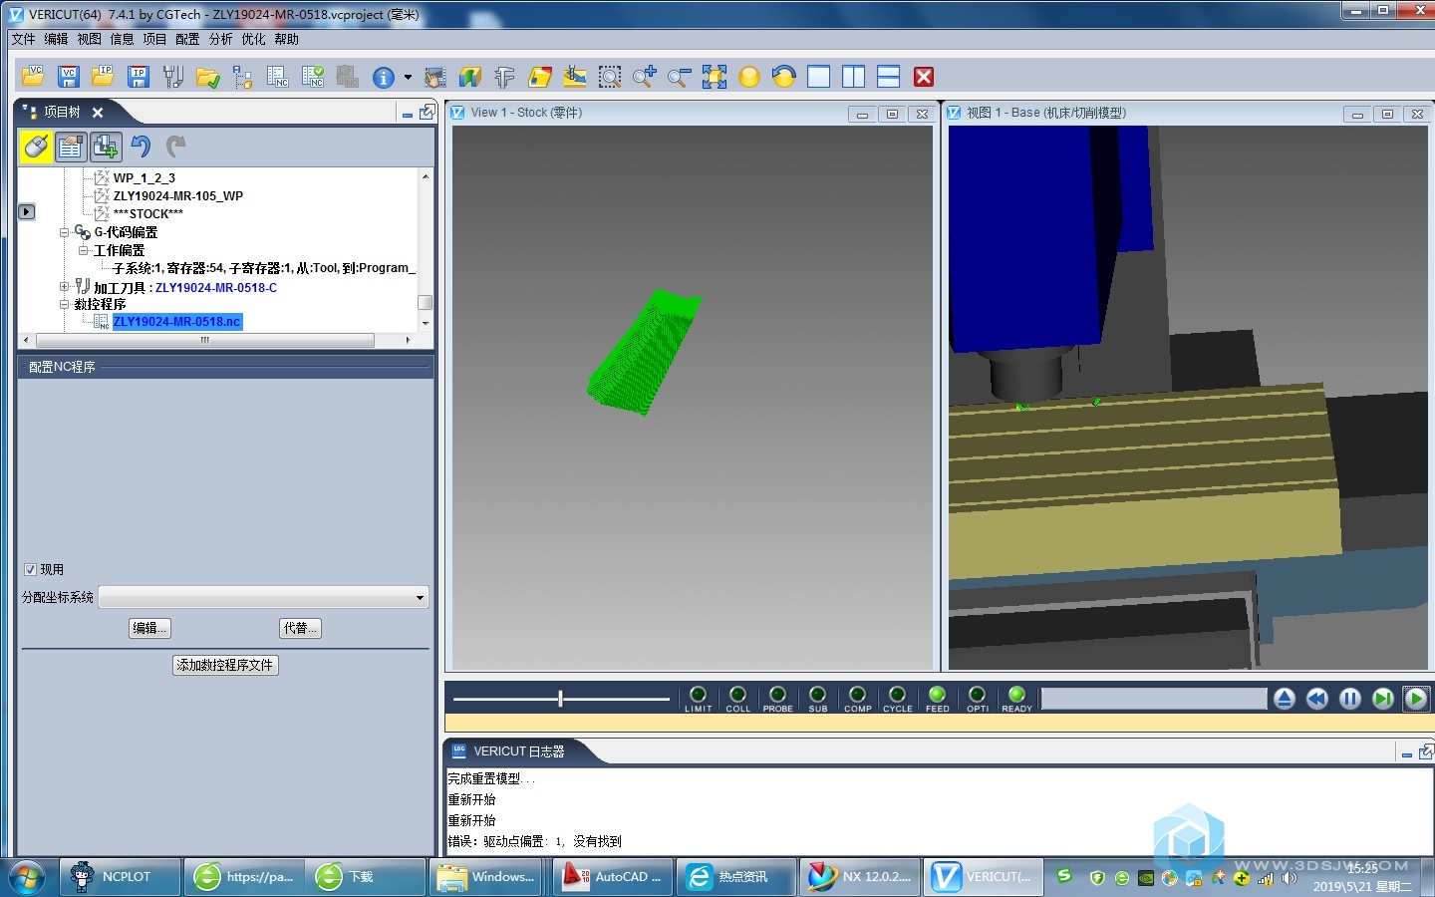Screen dimensions: 1435x897
Task: Collapse the 数控程序 tree node
Action: [x=65, y=304]
